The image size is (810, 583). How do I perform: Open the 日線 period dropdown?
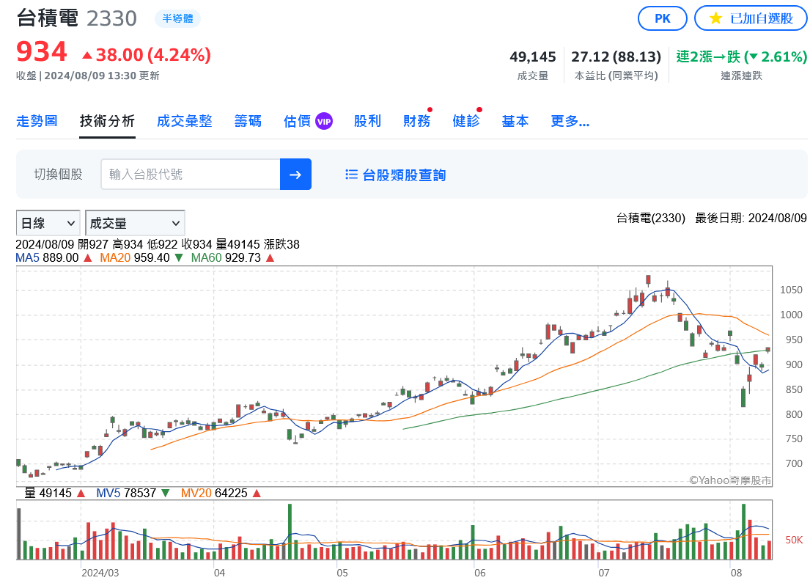click(x=48, y=223)
